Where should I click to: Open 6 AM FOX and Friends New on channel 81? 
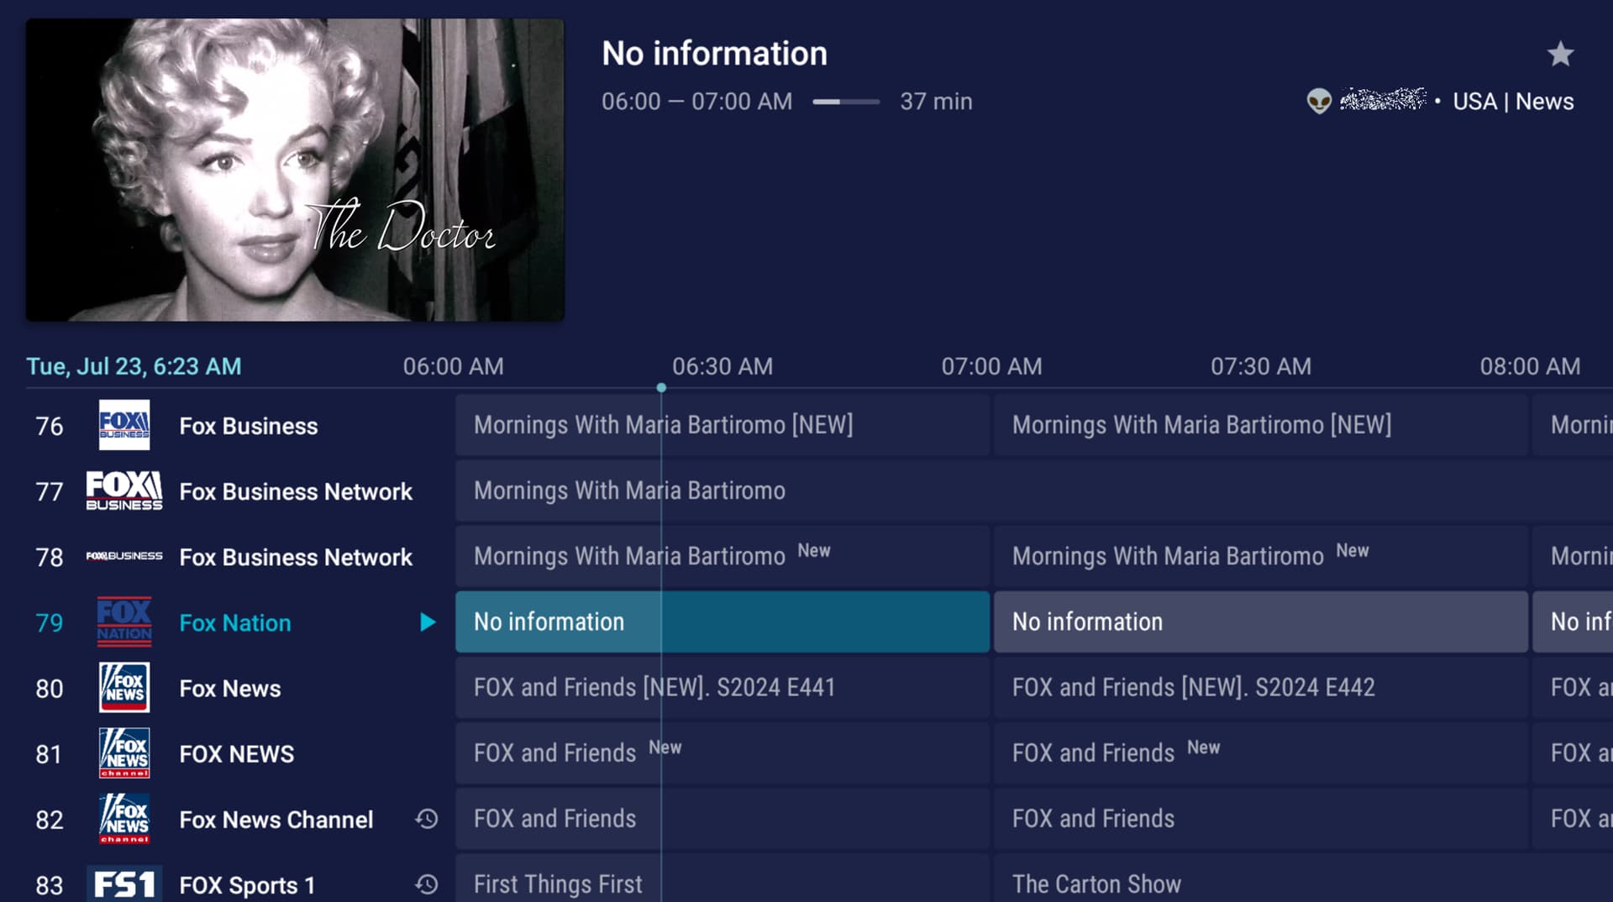[x=722, y=753]
